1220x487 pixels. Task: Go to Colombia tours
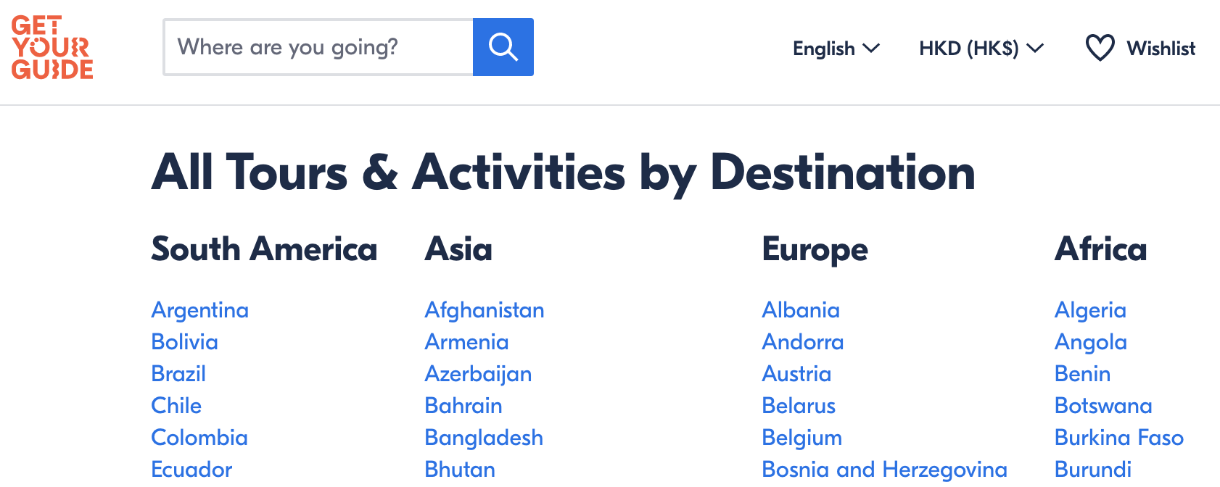(199, 438)
